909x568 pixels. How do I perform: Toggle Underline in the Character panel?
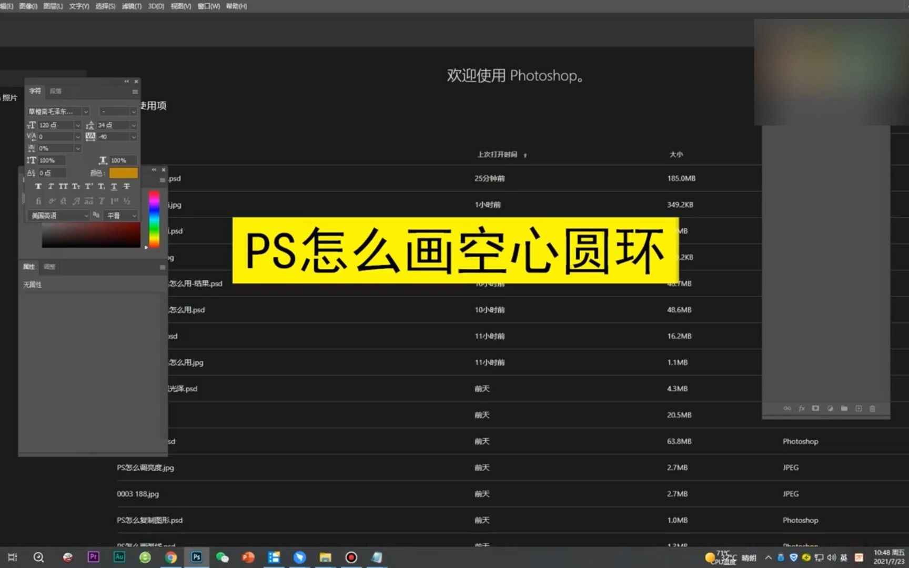click(x=114, y=186)
